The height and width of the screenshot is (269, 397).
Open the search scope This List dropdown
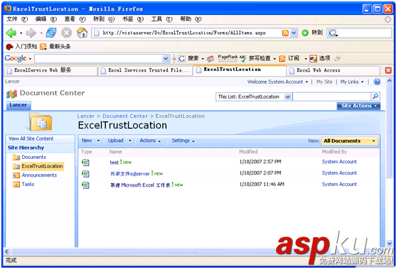287,97
